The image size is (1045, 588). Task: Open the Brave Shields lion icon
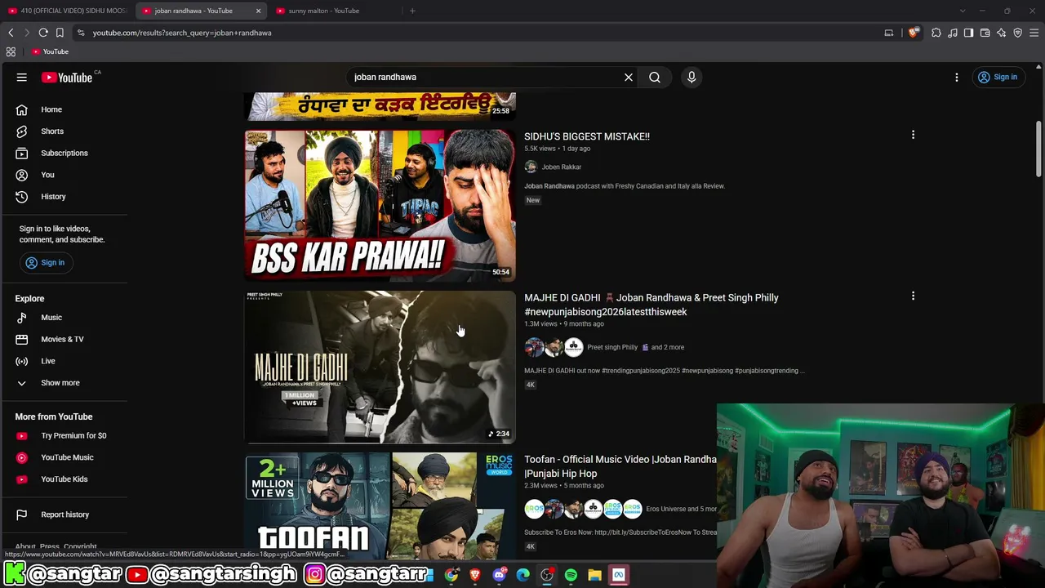pyautogui.click(x=913, y=33)
